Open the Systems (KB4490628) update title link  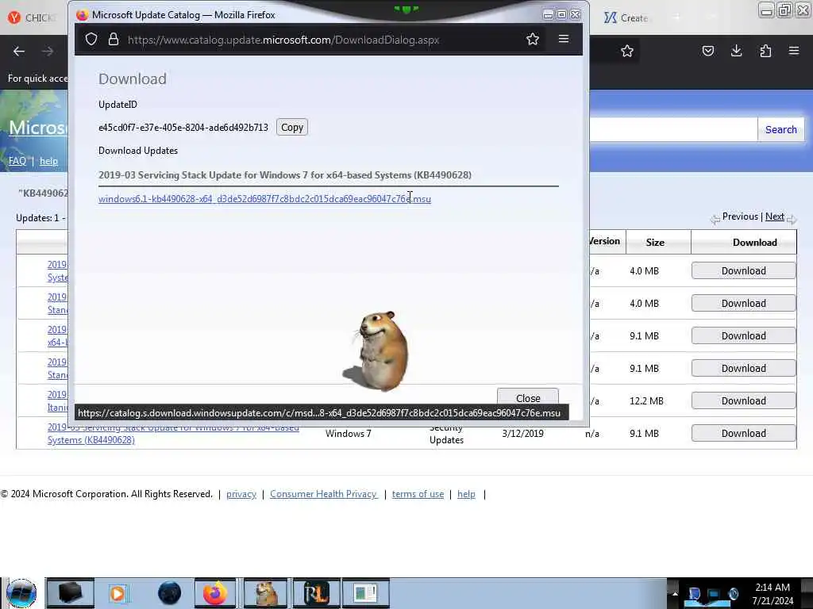coord(91,439)
